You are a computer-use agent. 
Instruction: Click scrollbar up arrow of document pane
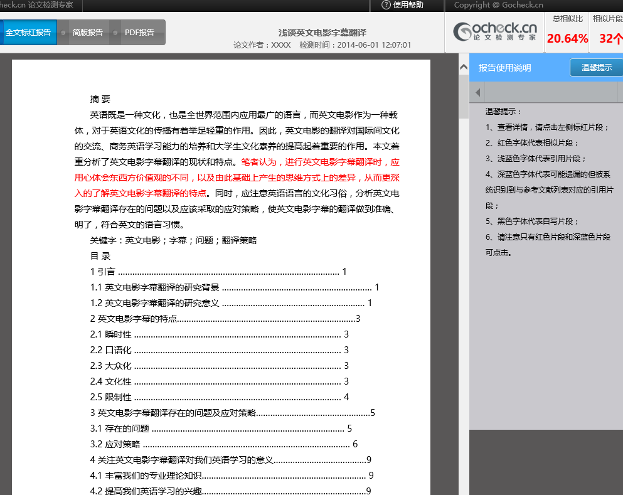click(463, 67)
